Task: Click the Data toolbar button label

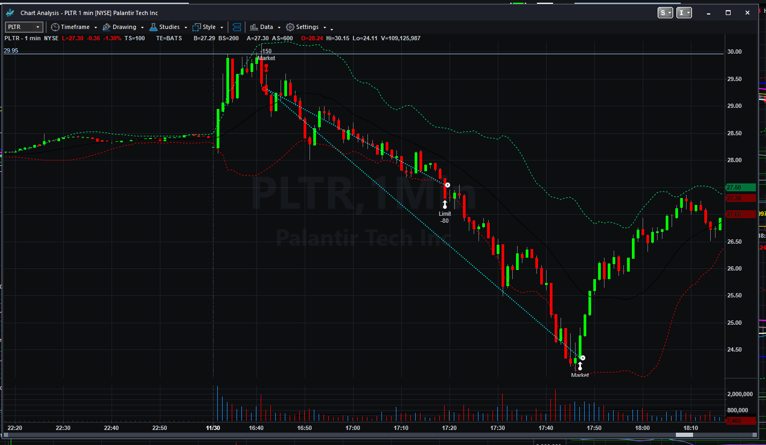Action: (267, 27)
